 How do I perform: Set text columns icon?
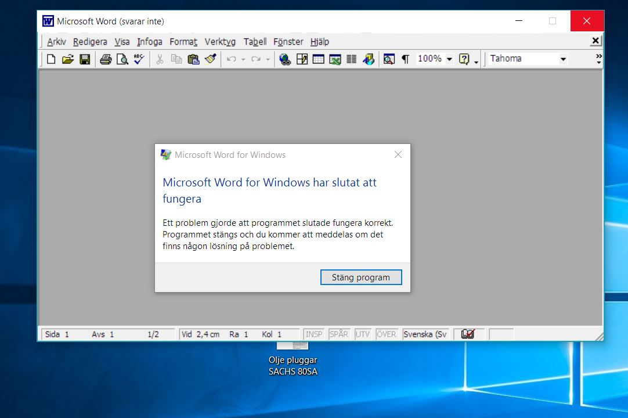coord(351,59)
